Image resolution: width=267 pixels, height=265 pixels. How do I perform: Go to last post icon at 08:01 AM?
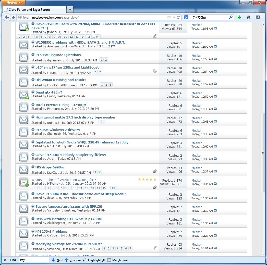point(215,248)
